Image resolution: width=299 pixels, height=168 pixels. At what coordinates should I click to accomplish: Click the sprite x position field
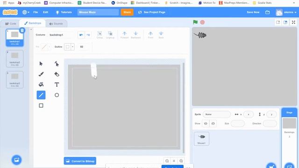[248, 114]
